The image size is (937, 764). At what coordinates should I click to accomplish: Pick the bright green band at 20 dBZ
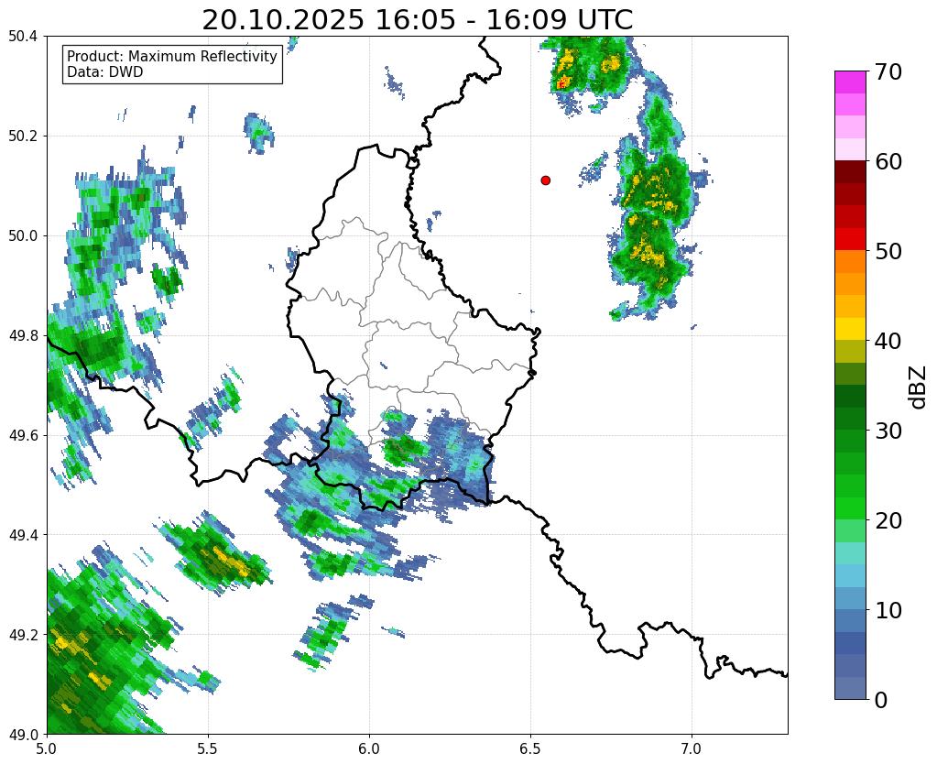pos(850,508)
